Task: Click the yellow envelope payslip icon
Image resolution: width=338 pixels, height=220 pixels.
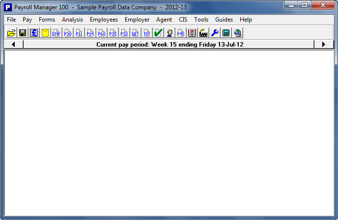Action: tap(45, 33)
